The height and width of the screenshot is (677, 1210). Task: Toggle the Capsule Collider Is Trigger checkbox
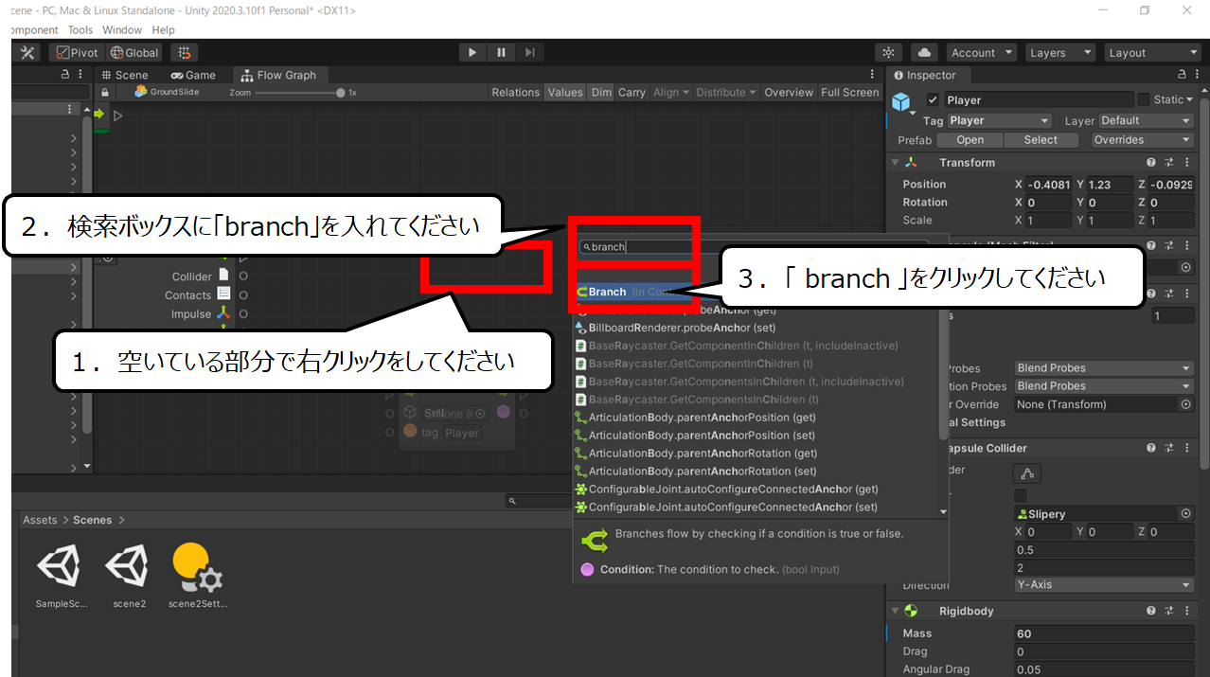(x=1020, y=495)
